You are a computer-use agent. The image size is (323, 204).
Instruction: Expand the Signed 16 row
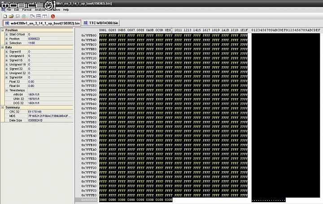coord(7,61)
